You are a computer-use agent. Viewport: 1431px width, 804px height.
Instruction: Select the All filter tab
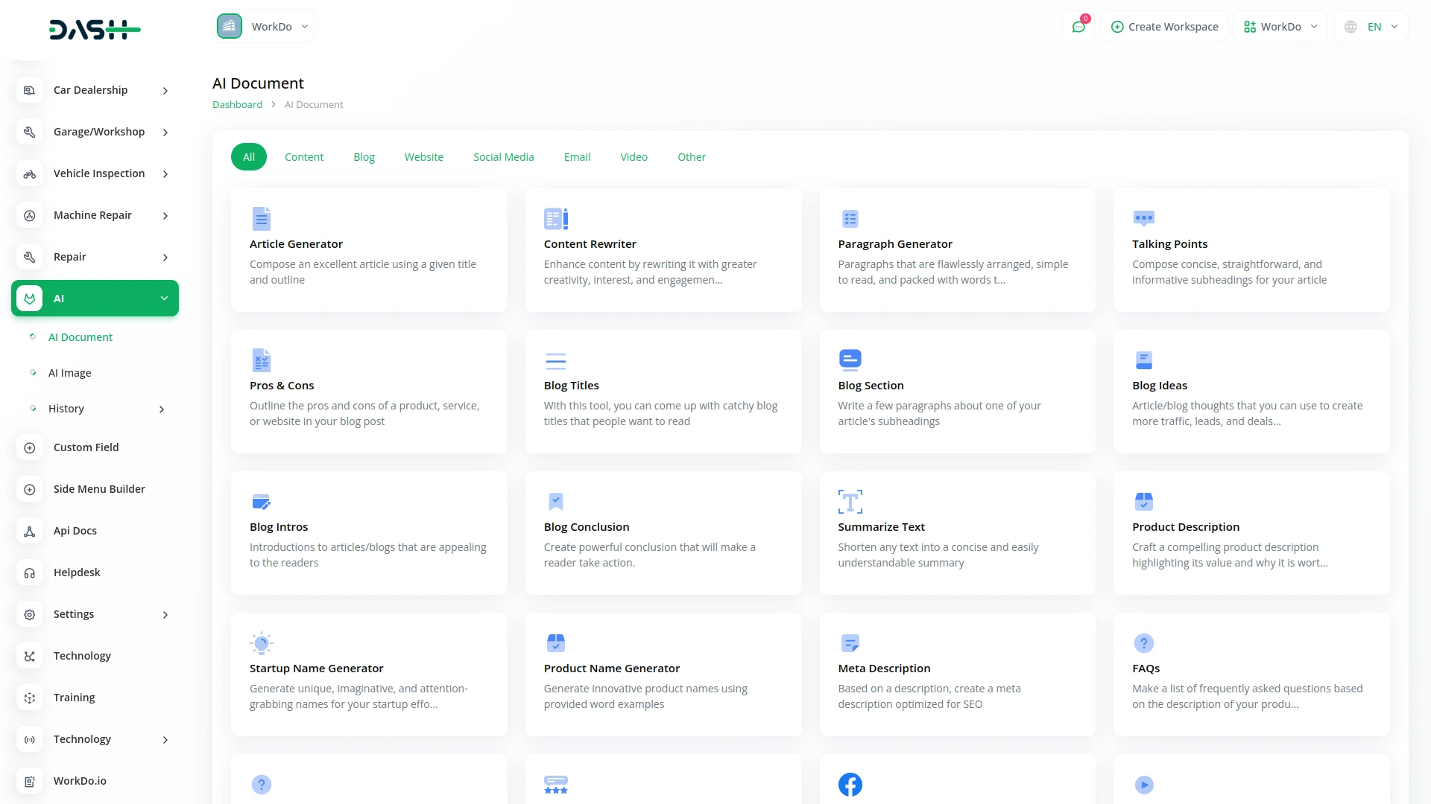pos(249,157)
